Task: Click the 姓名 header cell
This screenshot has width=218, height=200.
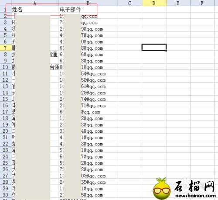Action: (35, 10)
